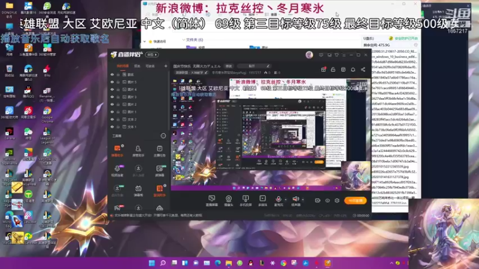
Task: Open the toolbox more options circle
Action: click(x=163, y=136)
